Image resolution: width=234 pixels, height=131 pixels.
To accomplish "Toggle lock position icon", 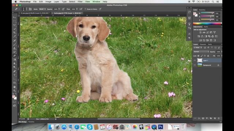I will point(205,56).
